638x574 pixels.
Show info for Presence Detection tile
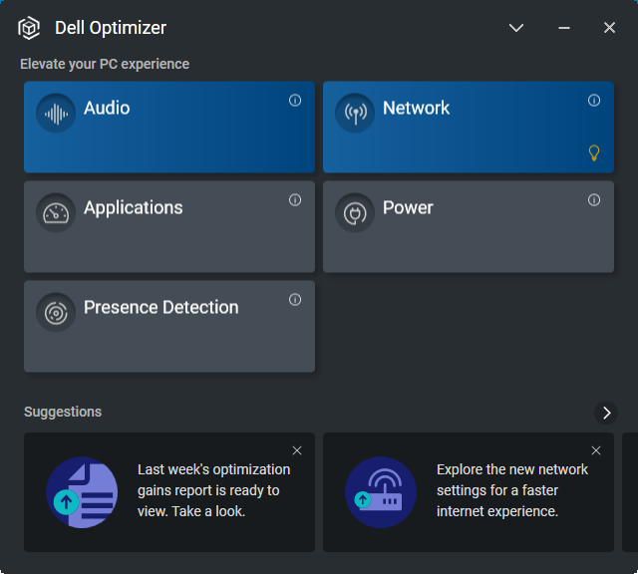coord(295,300)
